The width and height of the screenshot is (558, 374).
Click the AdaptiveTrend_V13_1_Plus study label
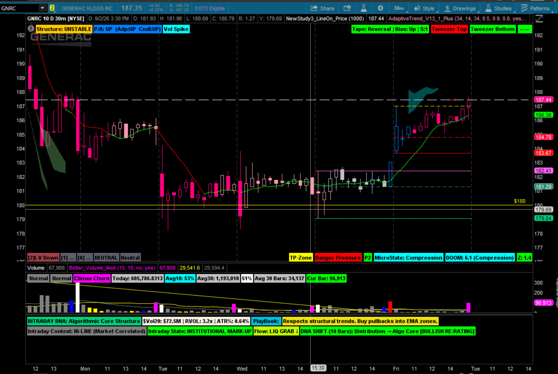[457, 19]
